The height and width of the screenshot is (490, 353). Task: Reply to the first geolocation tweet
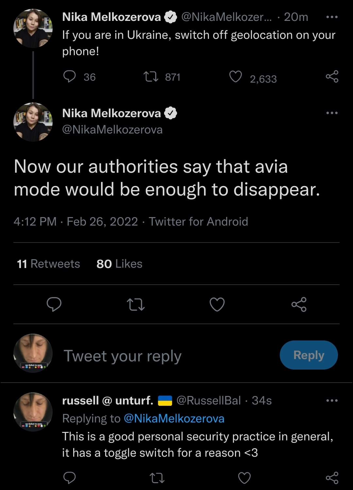pyautogui.click(x=69, y=77)
